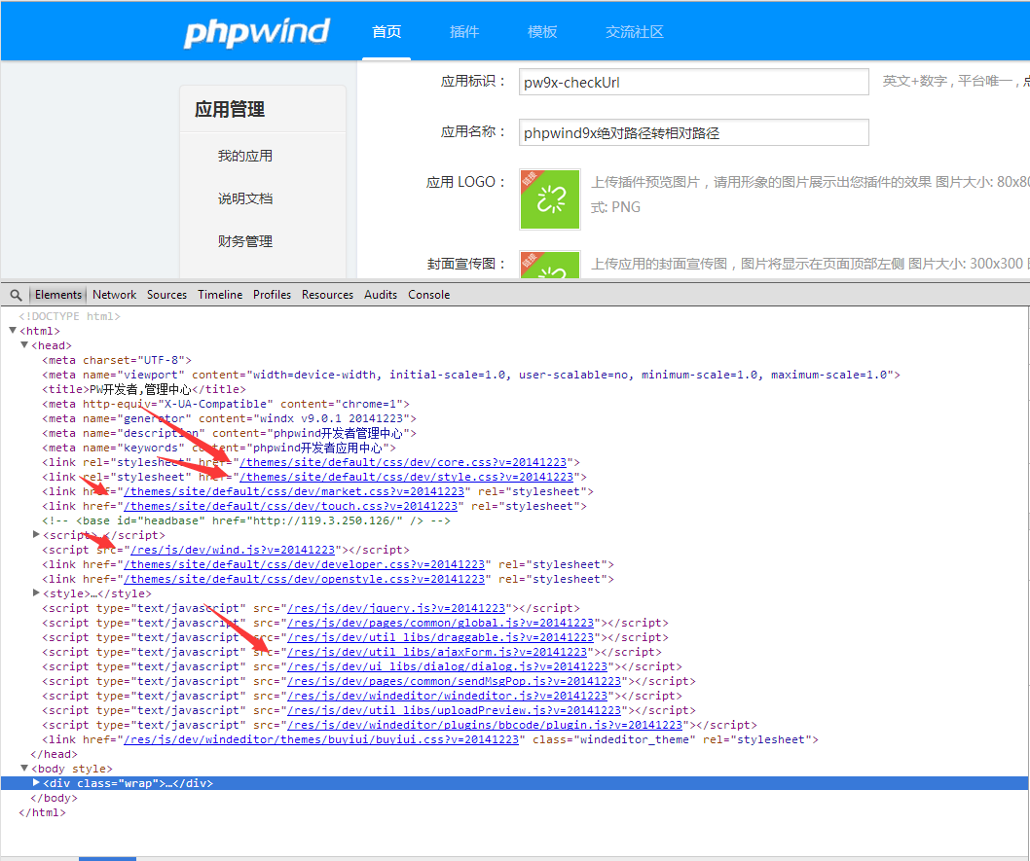The height and width of the screenshot is (861, 1030).
Task: Go to the 首页 navigation tab
Action: click(386, 31)
